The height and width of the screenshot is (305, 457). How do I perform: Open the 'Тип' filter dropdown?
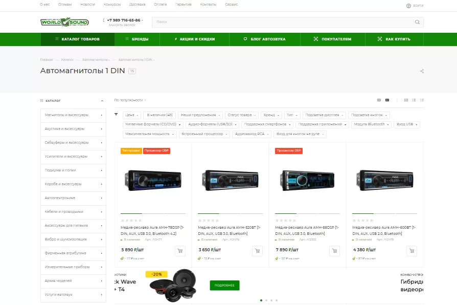click(x=292, y=115)
